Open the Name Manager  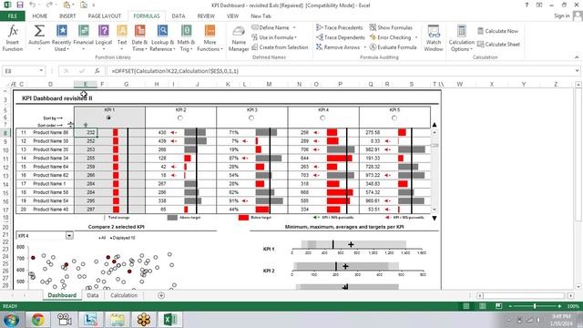239,38
